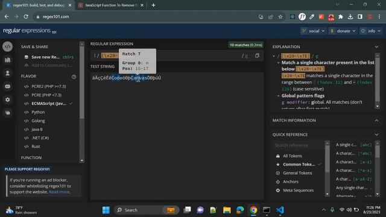Collapse the Quick Reference panel chevron

(376, 134)
